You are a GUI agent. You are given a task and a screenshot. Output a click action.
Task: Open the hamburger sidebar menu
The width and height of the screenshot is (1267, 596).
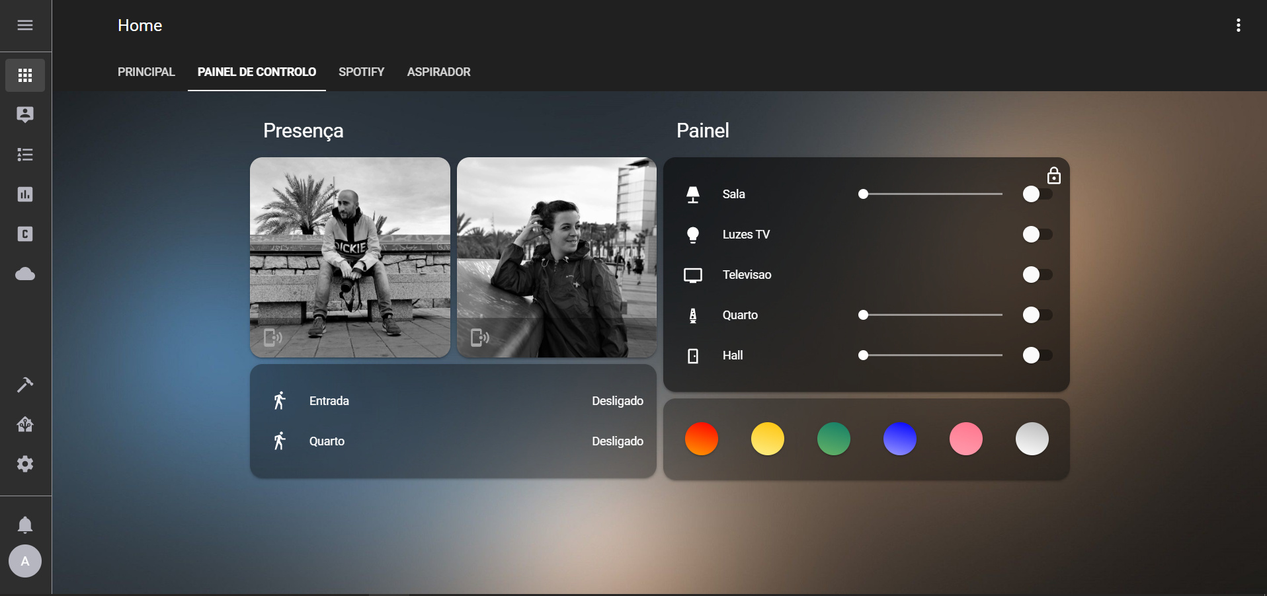(24, 25)
